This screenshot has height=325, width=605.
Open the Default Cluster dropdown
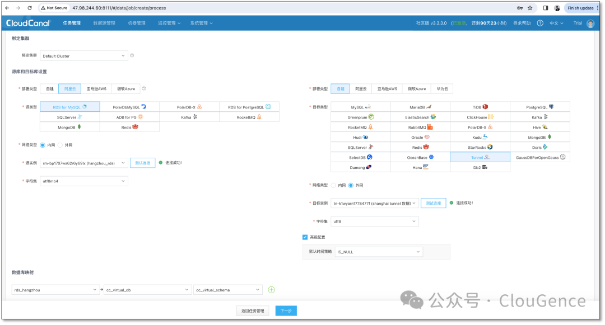coord(83,56)
